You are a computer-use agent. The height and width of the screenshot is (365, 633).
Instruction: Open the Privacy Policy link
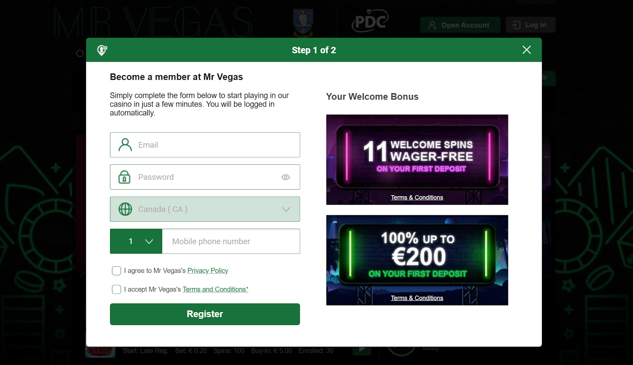click(x=208, y=271)
